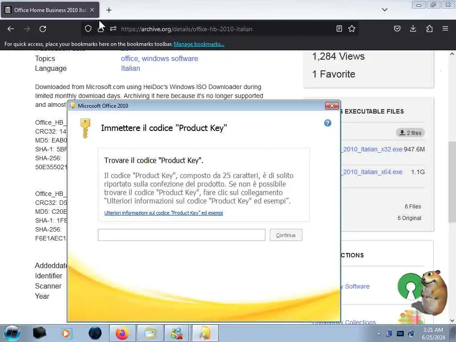Click the network tray icon

tap(400, 334)
